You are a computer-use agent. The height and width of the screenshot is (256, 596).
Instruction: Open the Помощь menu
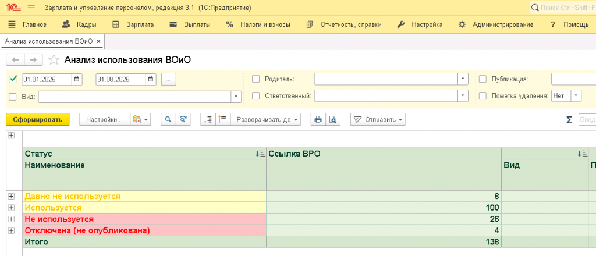569,24
